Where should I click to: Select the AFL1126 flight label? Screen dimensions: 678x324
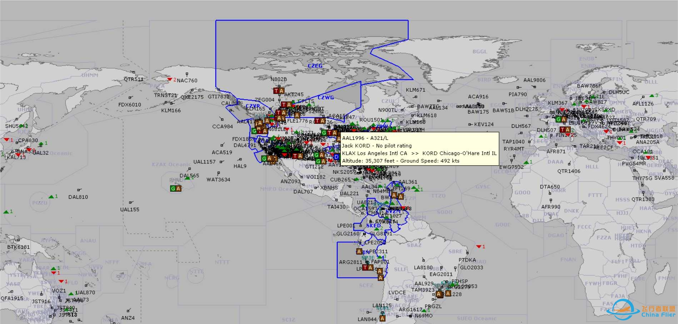click(x=643, y=103)
